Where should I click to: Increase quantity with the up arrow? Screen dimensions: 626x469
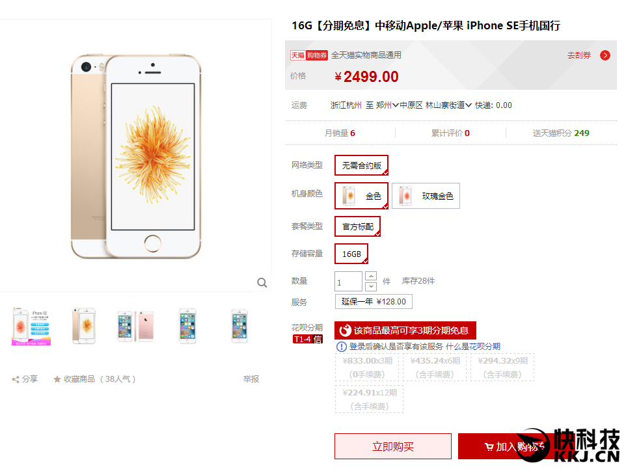pyautogui.click(x=371, y=276)
